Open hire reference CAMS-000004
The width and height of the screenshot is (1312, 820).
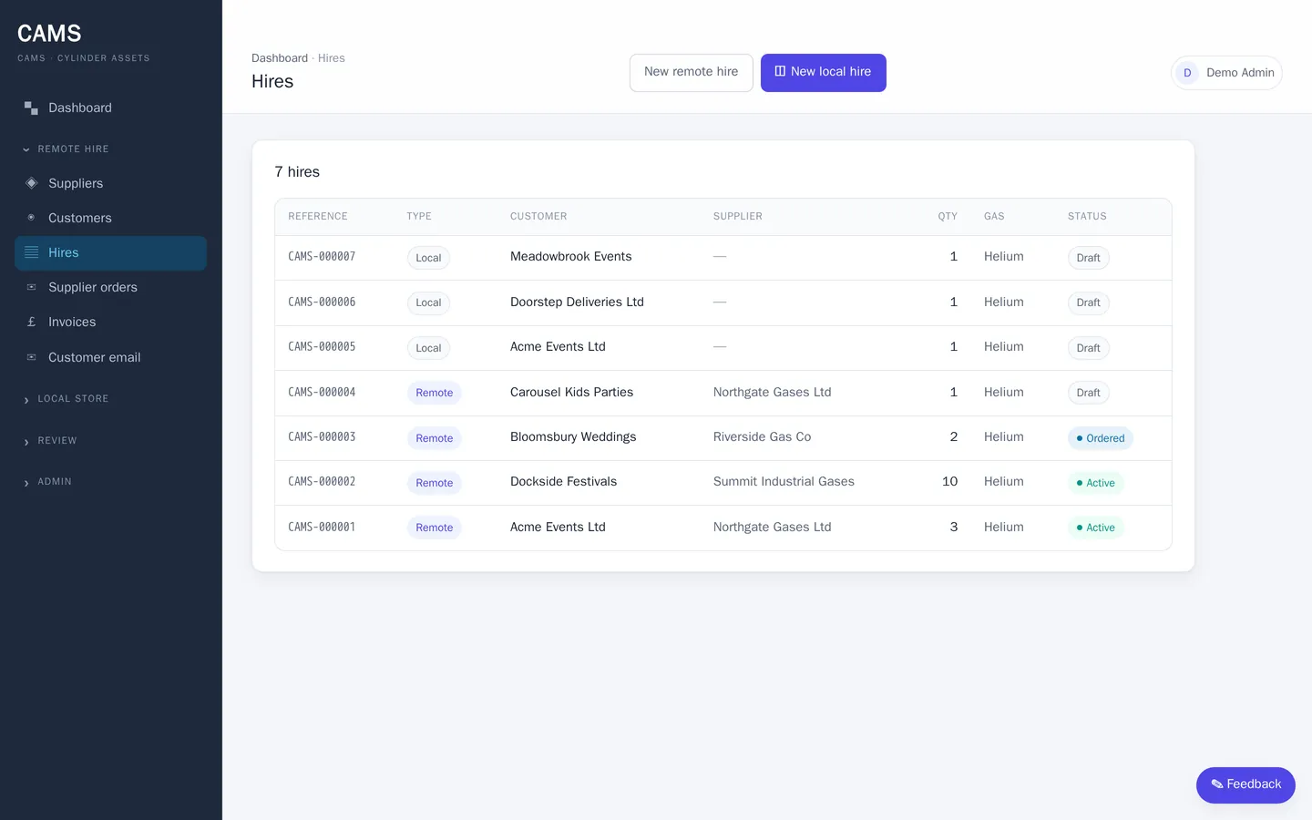click(x=322, y=392)
